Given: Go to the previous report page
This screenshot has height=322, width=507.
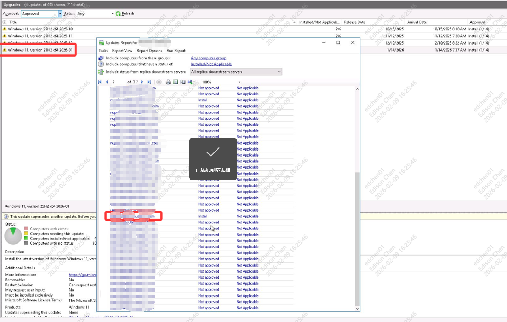Looking at the screenshot, I should point(107,82).
